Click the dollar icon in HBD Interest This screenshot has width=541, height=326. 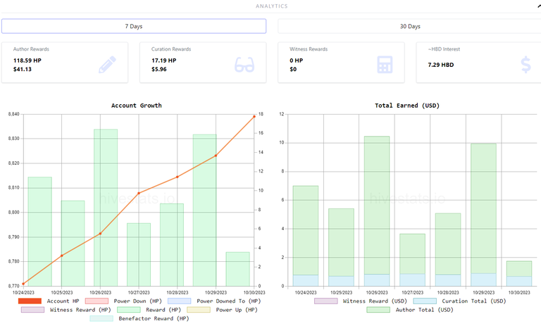tap(526, 65)
